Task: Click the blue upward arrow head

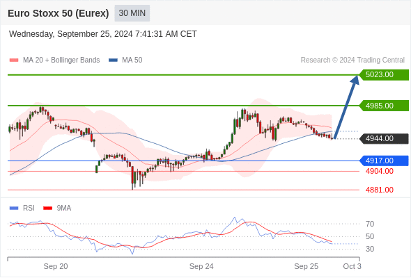Action: tap(355, 80)
